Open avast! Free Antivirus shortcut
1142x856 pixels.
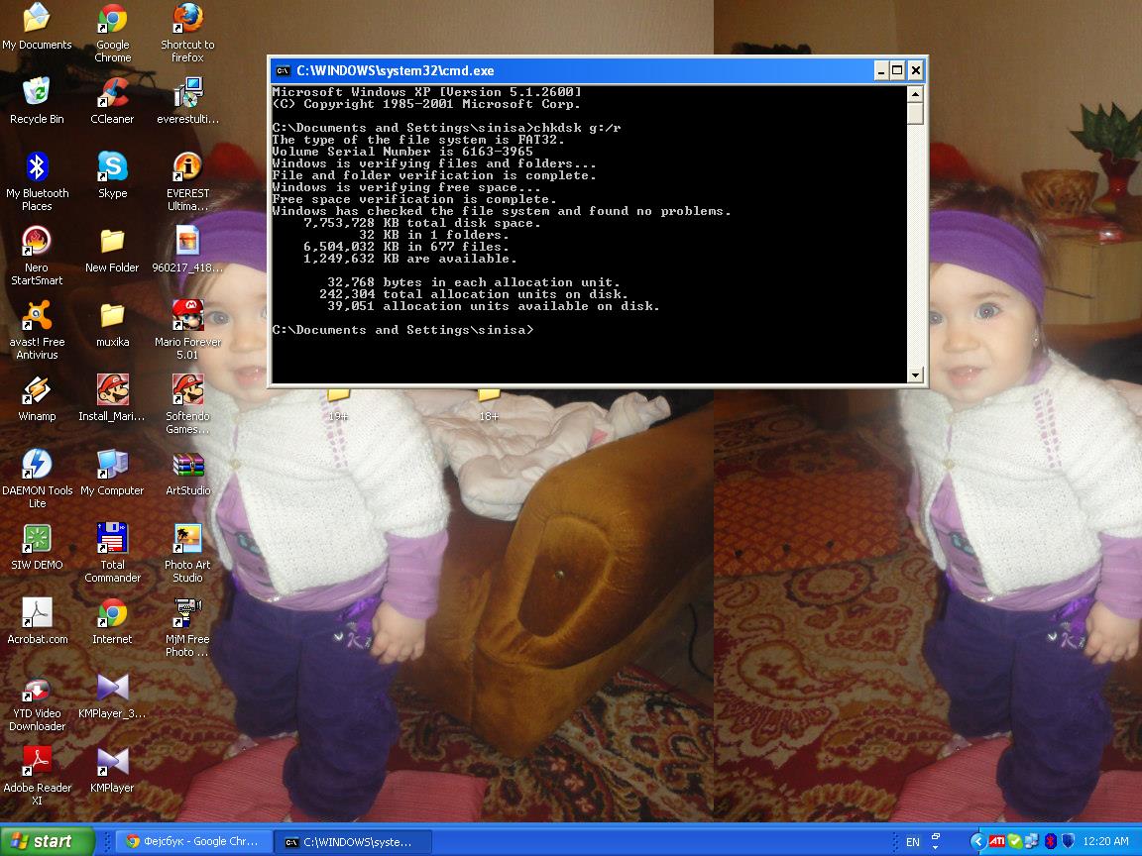pyautogui.click(x=37, y=316)
